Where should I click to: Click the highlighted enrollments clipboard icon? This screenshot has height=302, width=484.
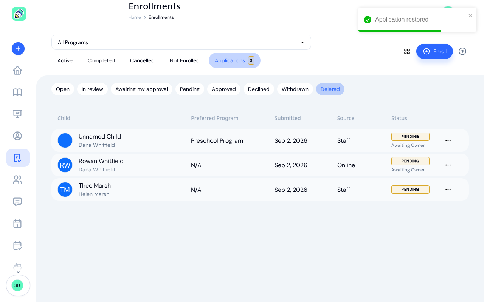pos(18,158)
